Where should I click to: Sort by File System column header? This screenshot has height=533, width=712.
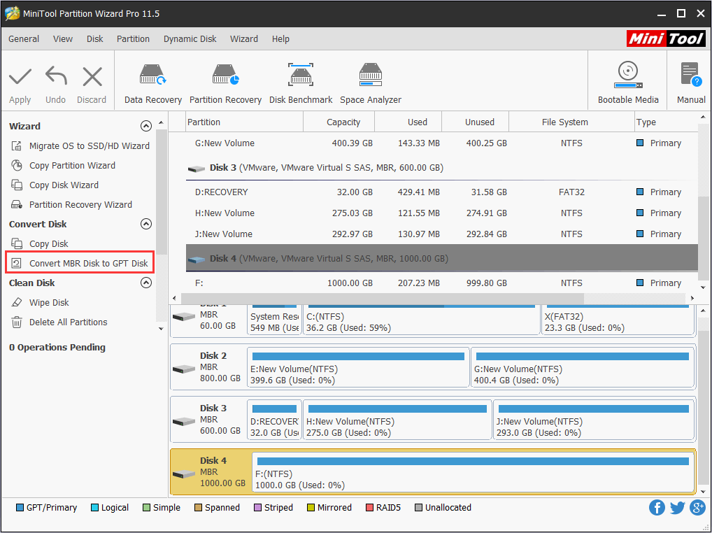pos(571,122)
